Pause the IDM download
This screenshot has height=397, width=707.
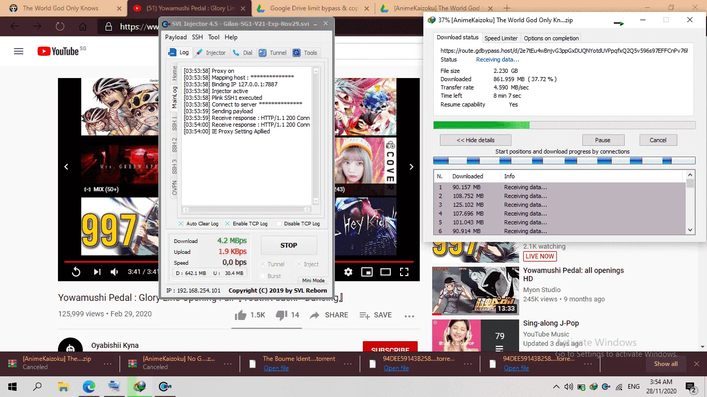603,140
